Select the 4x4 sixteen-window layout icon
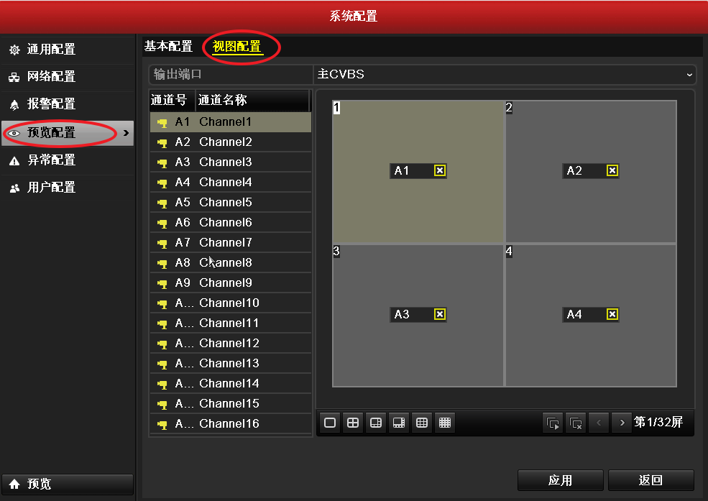 (445, 423)
